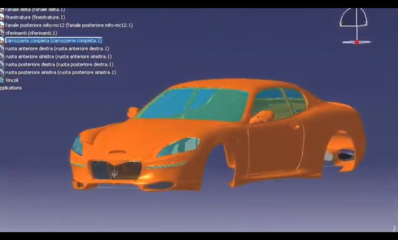Click the fog light intake below the right headlight
Screen dimensions: 398x240
tap(160, 185)
